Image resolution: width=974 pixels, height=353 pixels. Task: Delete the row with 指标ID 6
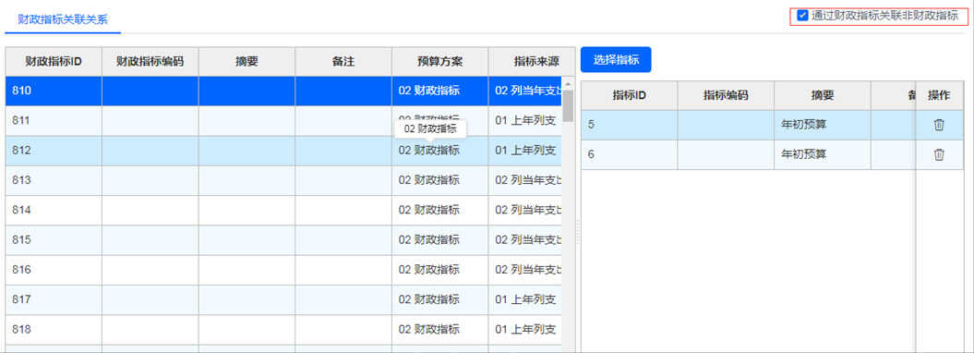pyautogui.click(x=939, y=154)
